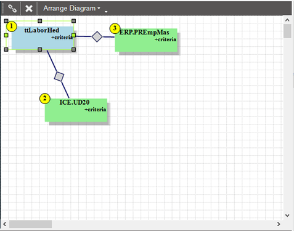Click the horizontal scrollbar right arrow
The height and width of the screenshot is (231, 294).
[x=279, y=224]
